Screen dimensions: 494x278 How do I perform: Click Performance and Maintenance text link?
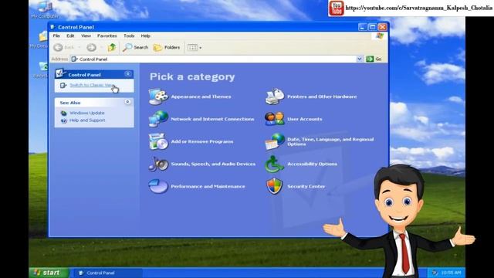coord(208,186)
